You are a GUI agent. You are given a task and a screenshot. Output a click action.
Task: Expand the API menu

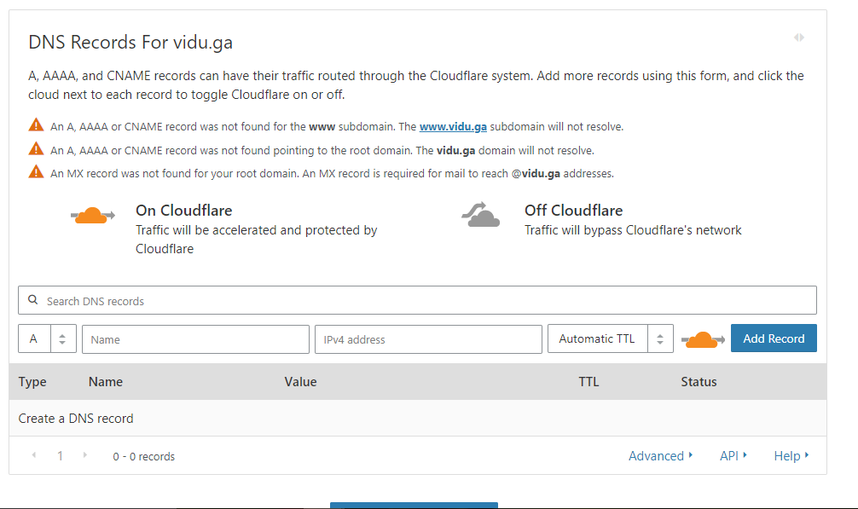pos(733,456)
